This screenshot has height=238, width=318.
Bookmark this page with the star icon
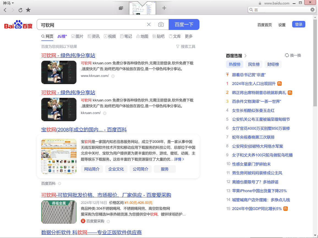[28, 10]
